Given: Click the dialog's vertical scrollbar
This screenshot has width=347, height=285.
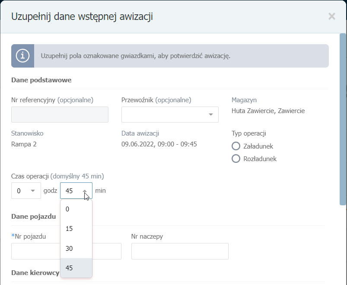Looking at the screenshot, I should pyautogui.click(x=343, y=119).
